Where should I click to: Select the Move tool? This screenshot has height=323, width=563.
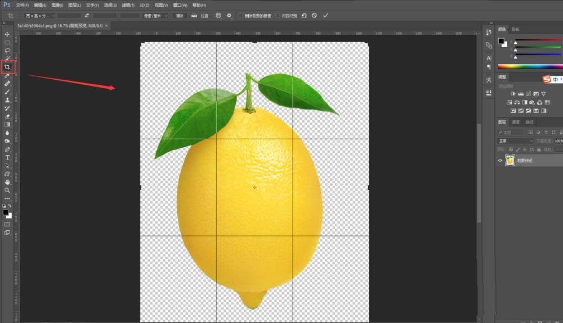coord(7,34)
